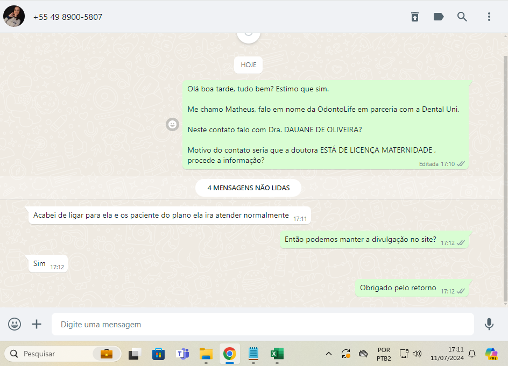The image size is (508, 366).
Task: Show hidden system tray icons
Action: click(328, 354)
